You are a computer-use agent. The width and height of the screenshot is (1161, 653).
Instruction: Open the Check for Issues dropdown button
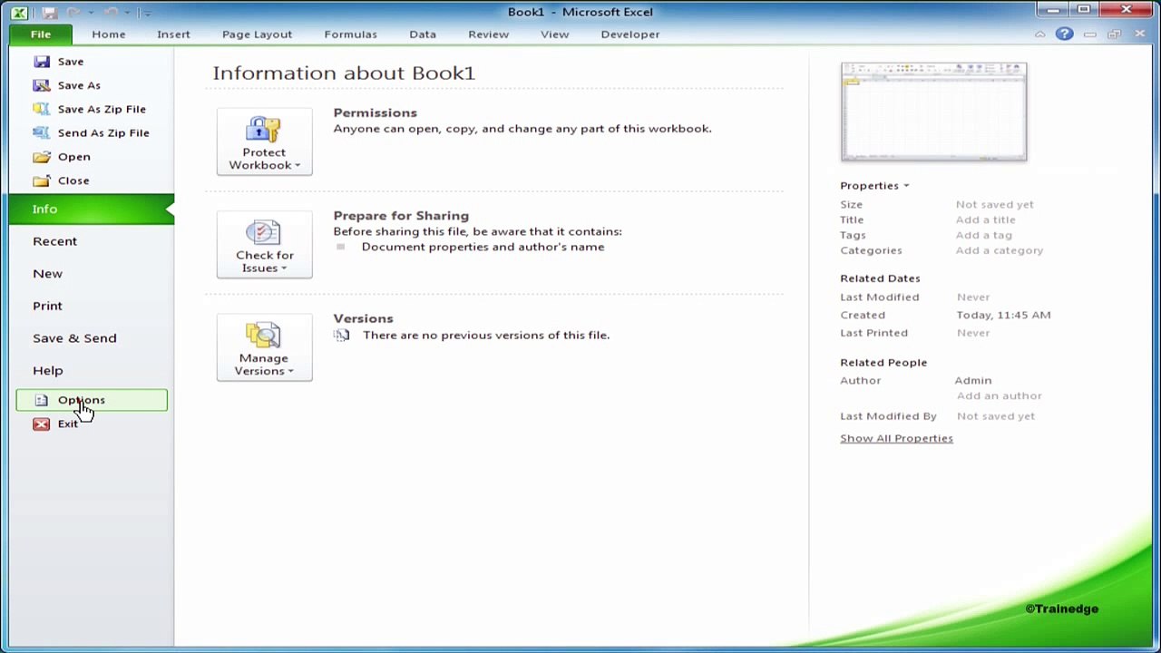click(264, 245)
